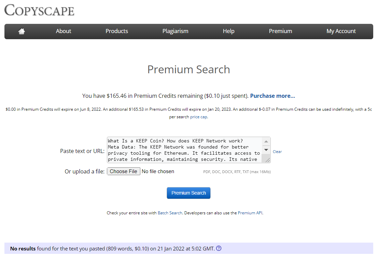Viewport: 378px width, 260px height.
Task: Click the Premium Search page heading
Action: point(188,70)
